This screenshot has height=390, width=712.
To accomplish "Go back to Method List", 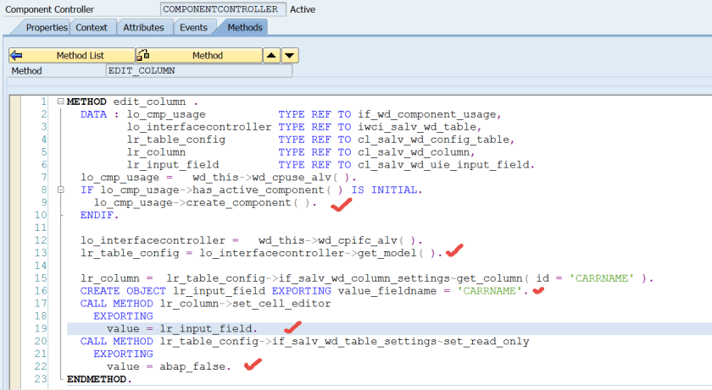I will (72, 55).
